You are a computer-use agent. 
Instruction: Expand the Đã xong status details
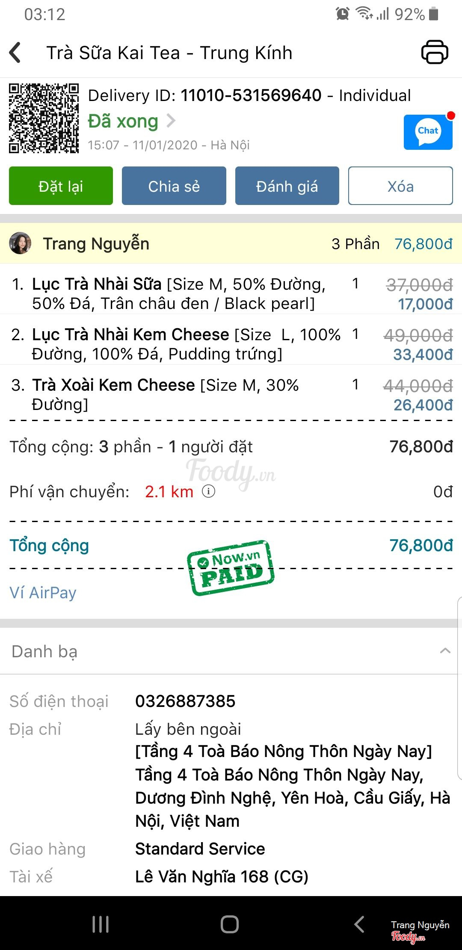(x=132, y=121)
